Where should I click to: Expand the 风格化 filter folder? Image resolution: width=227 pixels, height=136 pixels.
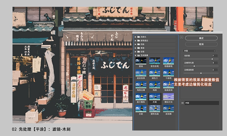(135, 37)
